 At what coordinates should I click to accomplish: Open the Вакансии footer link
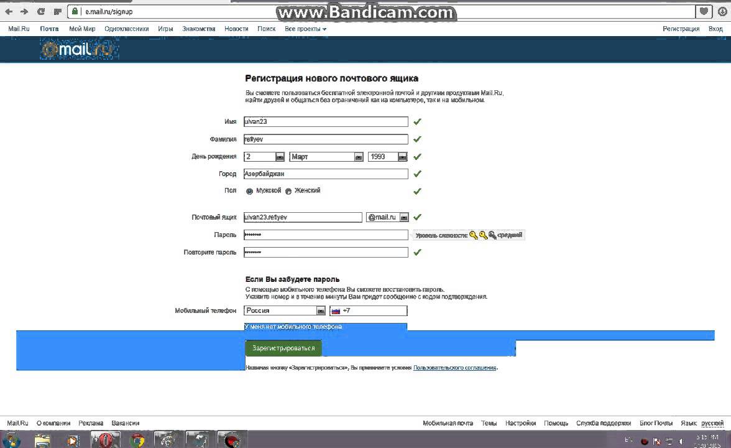(x=126, y=423)
